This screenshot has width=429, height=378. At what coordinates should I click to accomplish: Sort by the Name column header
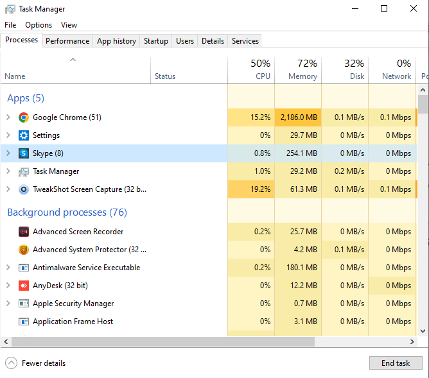click(x=76, y=70)
